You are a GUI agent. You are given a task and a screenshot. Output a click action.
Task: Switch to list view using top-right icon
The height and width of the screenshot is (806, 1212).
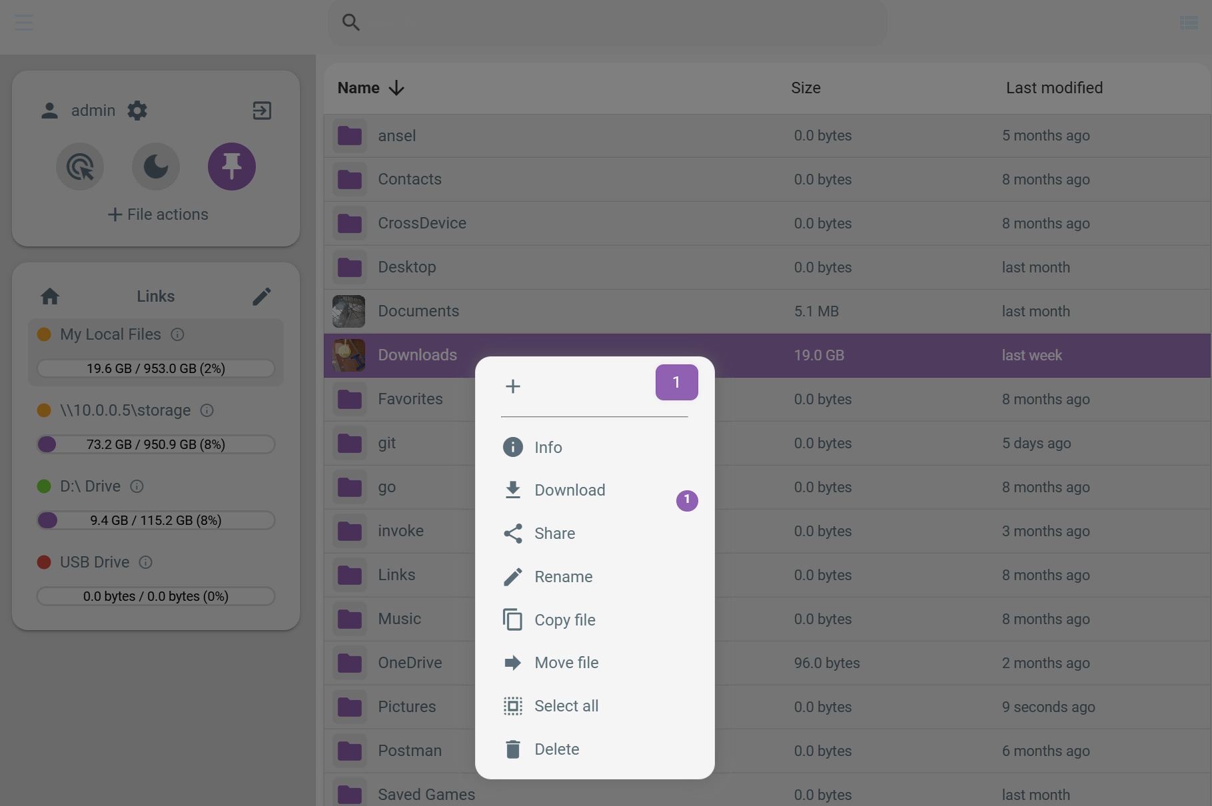(x=1189, y=22)
